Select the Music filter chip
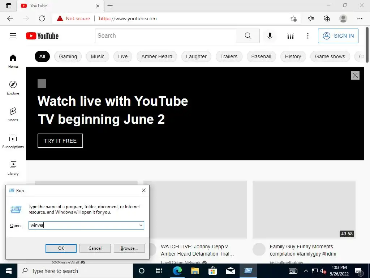370x278 pixels. click(x=98, y=56)
